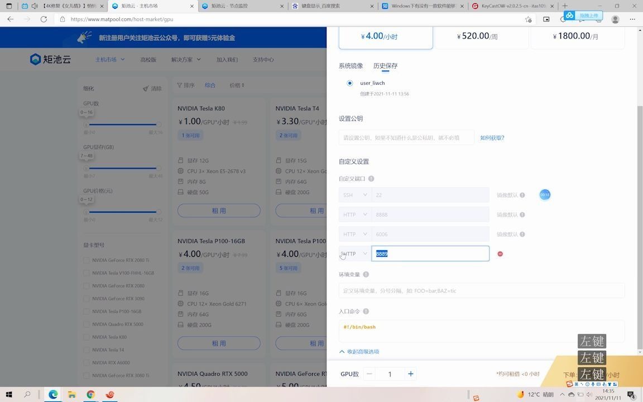
Task: Reload the page with the refresh icon
Action: (x=44, y=20)
